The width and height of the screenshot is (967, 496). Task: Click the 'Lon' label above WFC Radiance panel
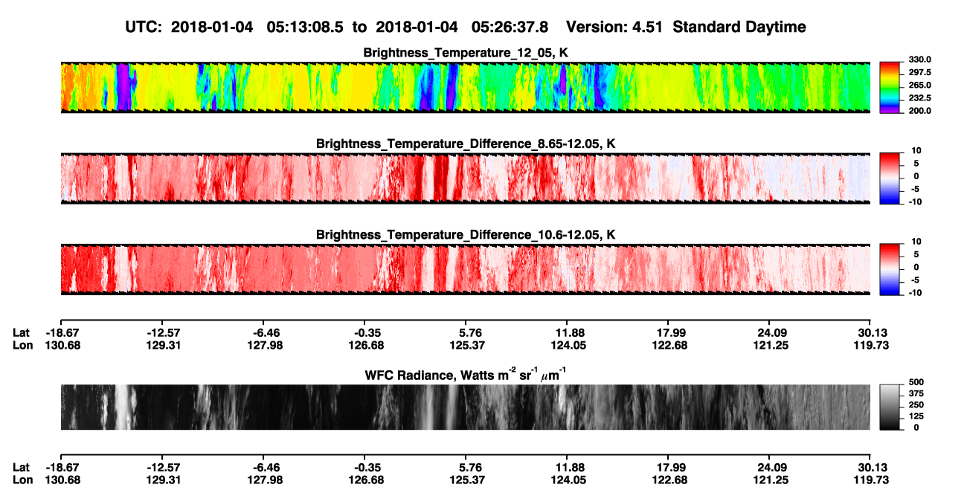(22, 345)
